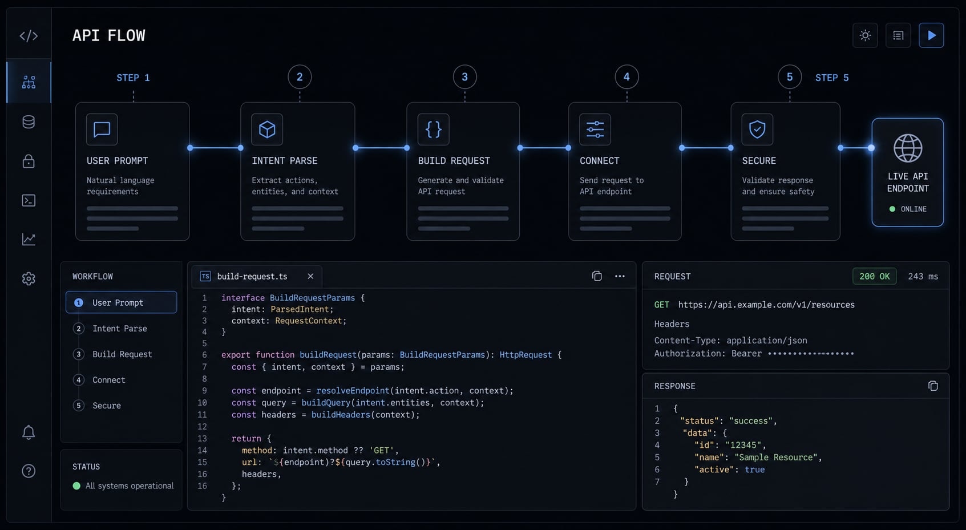The height and width of the screenshot is (530, 966).
Task: Click the 200 OK status badge
Action: point(874,276)
